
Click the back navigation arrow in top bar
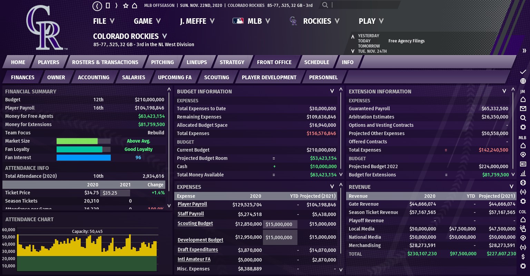(97, 6)
